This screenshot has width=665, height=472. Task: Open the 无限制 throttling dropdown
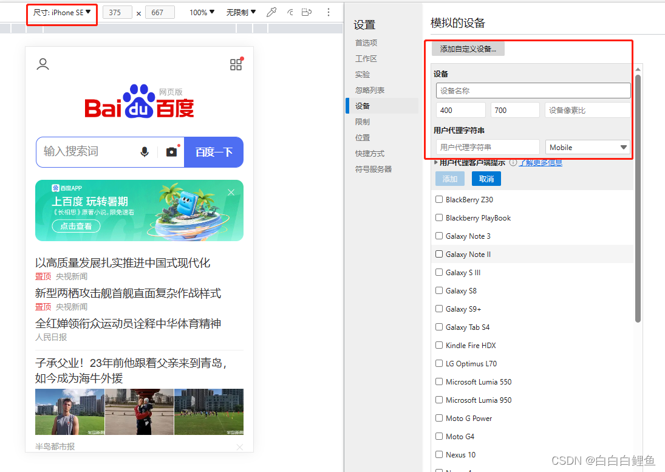(x=241, y=12)
